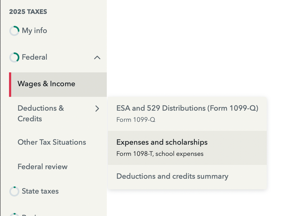Select the Federal section label
The width and height of the screenshot is (297, 216).
[x=34, y=57]
